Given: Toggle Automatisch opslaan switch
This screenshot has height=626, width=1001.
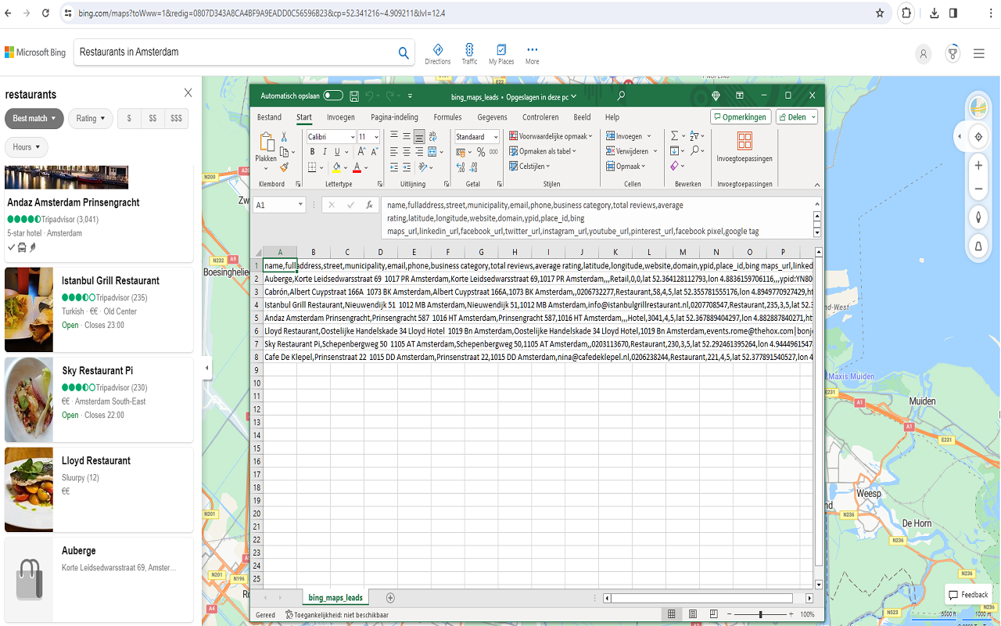Looking at the screenshot, I should point(333,96).
